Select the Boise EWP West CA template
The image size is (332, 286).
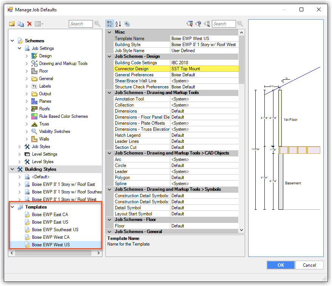51,237
